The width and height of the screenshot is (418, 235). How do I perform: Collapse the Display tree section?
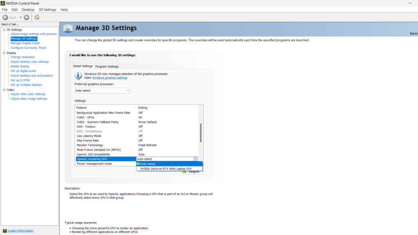(x=4, y=52)
